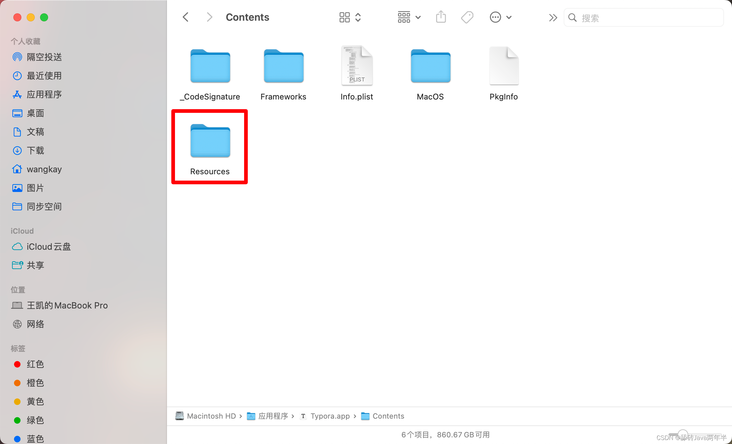
Task: Click the 位置 section header
Action: click(18, 290)
